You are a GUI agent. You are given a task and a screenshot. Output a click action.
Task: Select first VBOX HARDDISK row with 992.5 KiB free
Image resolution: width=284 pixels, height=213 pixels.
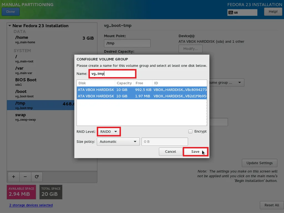142,90
